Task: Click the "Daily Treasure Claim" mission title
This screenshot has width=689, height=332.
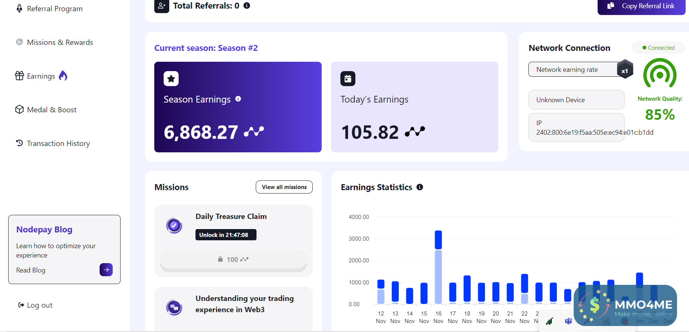Action: [231, 216]
